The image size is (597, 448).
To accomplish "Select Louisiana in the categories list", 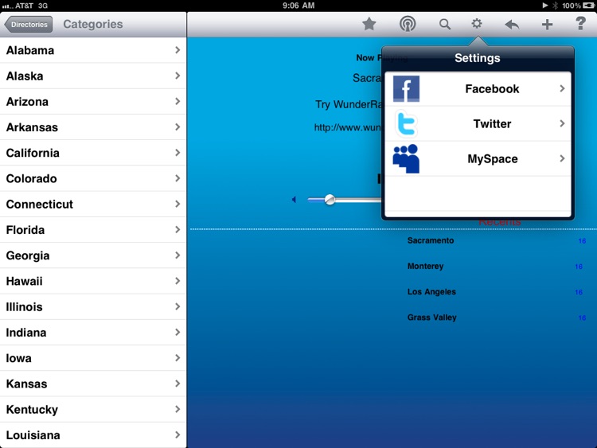I will point(93,435).
